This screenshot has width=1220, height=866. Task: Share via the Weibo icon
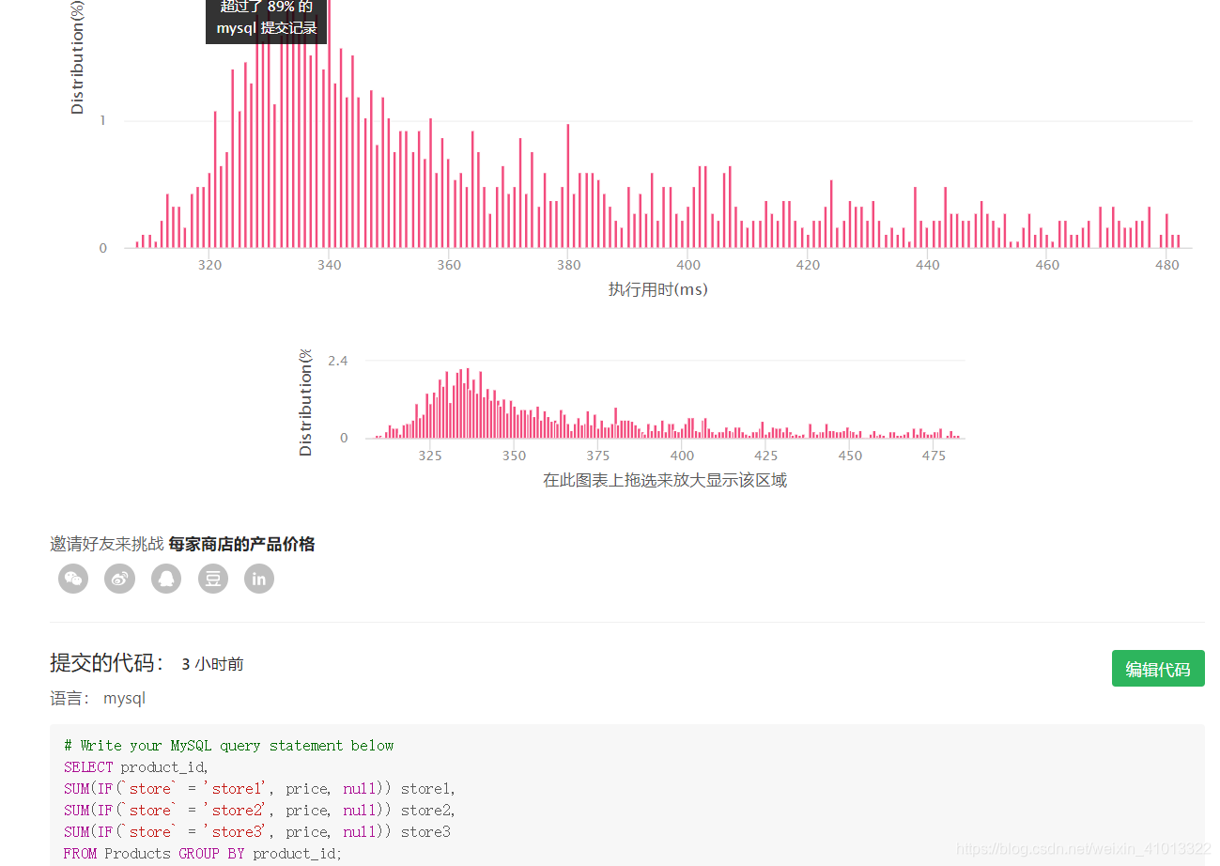click(119, 579)
